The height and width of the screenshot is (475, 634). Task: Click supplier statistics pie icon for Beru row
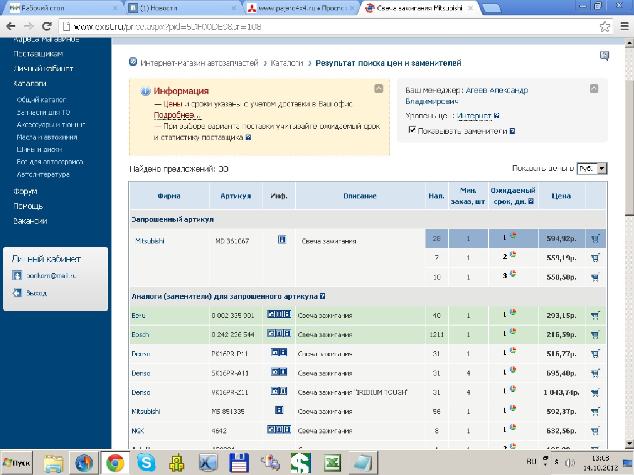(513, 313)
